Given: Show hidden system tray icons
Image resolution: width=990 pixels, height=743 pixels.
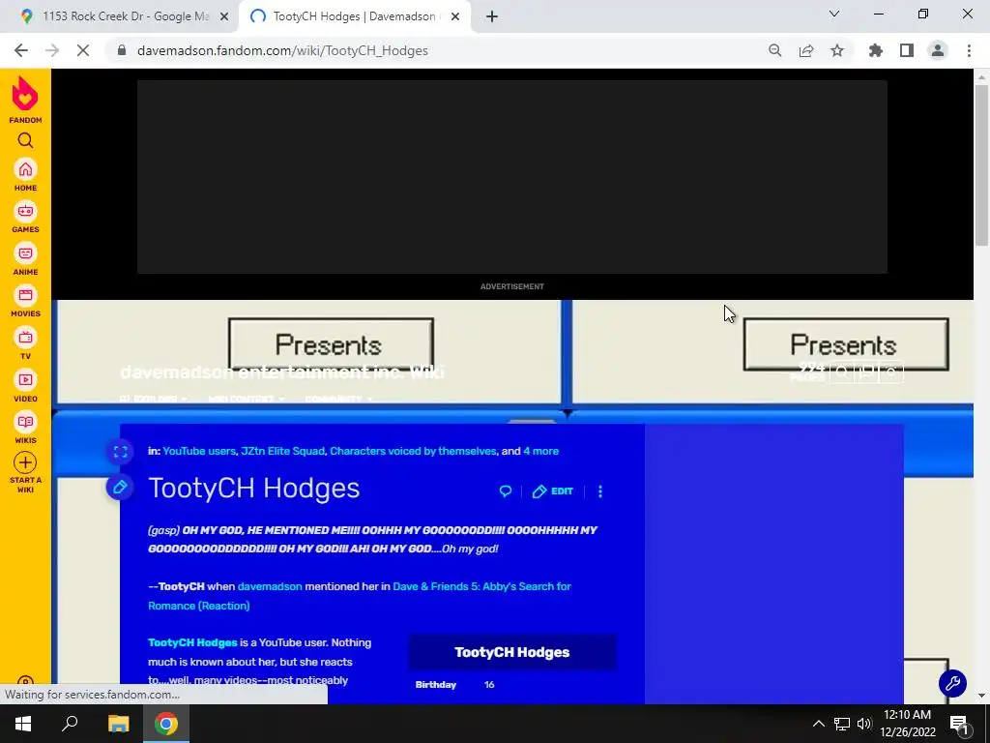Looking at the screenshot, I should (818, 724).
